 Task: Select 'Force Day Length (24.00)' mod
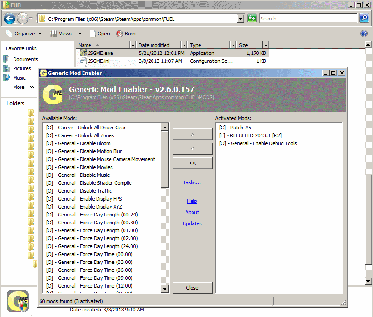pyautogui.click(x=92, y=246)
